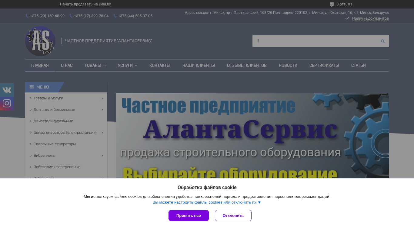The width and height of the screenshot is (414, 232).
Task: Expand Виброплиты submenu arrow
Action: pos(102,156)
